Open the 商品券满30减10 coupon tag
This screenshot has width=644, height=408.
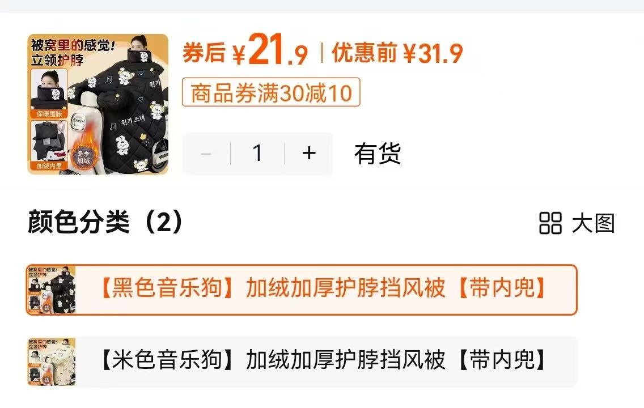(271, 92)
